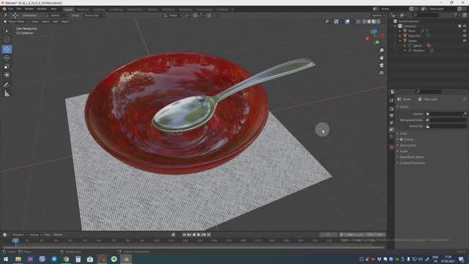This screenshot has height=264, width=469.
Task: Hide the Plane object with eye icon
Action: click(x=465, y=31)
